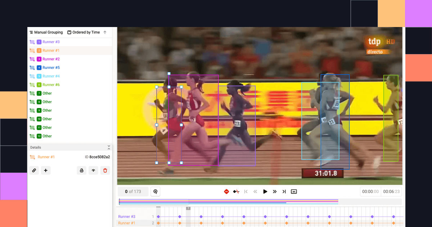
Task: Open the playback options dropdown
Action: 294,191
